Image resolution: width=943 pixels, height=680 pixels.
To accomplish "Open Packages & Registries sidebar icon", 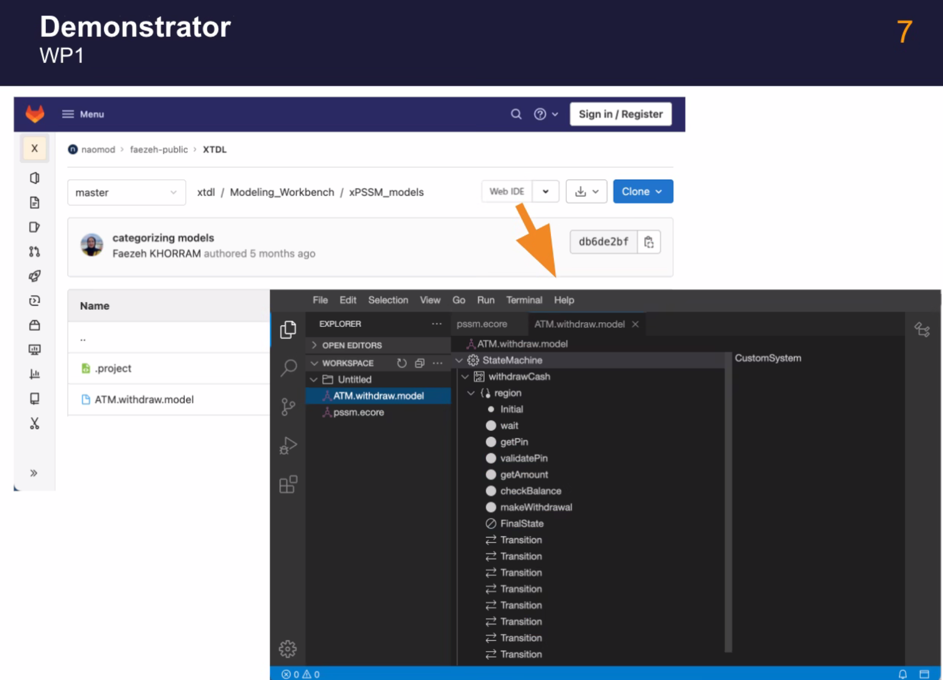I will tap(35, 325).
